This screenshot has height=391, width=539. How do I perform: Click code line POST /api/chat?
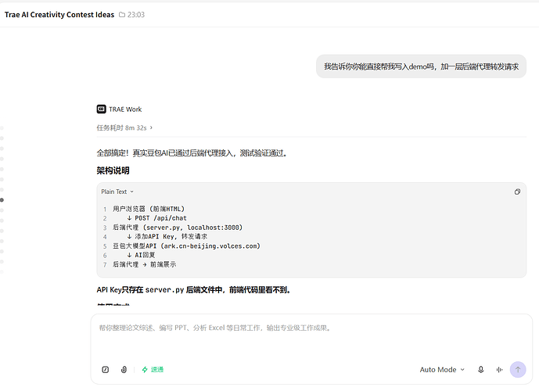coord(156,218)
